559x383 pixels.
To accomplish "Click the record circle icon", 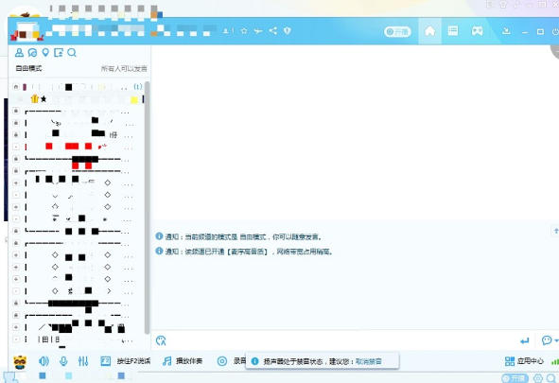I will 221,361.
